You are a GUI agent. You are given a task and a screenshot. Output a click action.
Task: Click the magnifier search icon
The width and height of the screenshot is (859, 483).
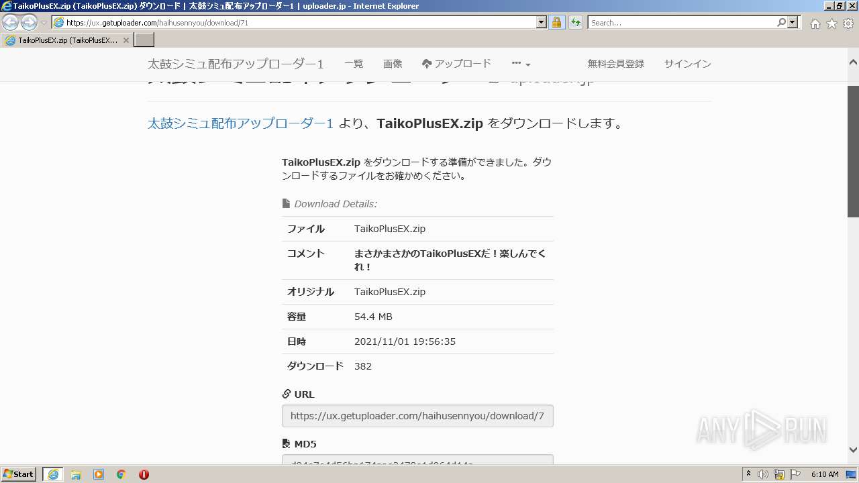781,22
